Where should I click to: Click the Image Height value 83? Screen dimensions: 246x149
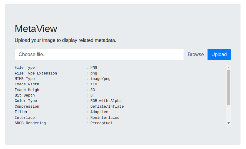click(x=93, y=90)
